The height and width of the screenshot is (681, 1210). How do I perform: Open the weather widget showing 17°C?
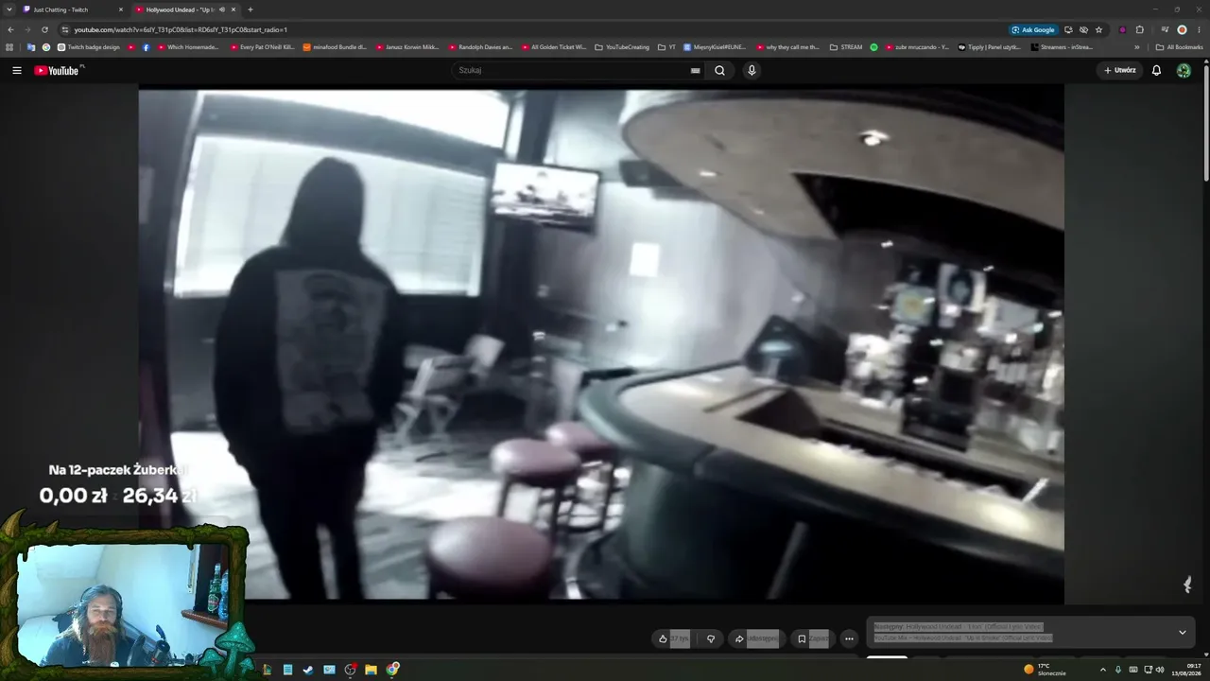pos(1045,670)
